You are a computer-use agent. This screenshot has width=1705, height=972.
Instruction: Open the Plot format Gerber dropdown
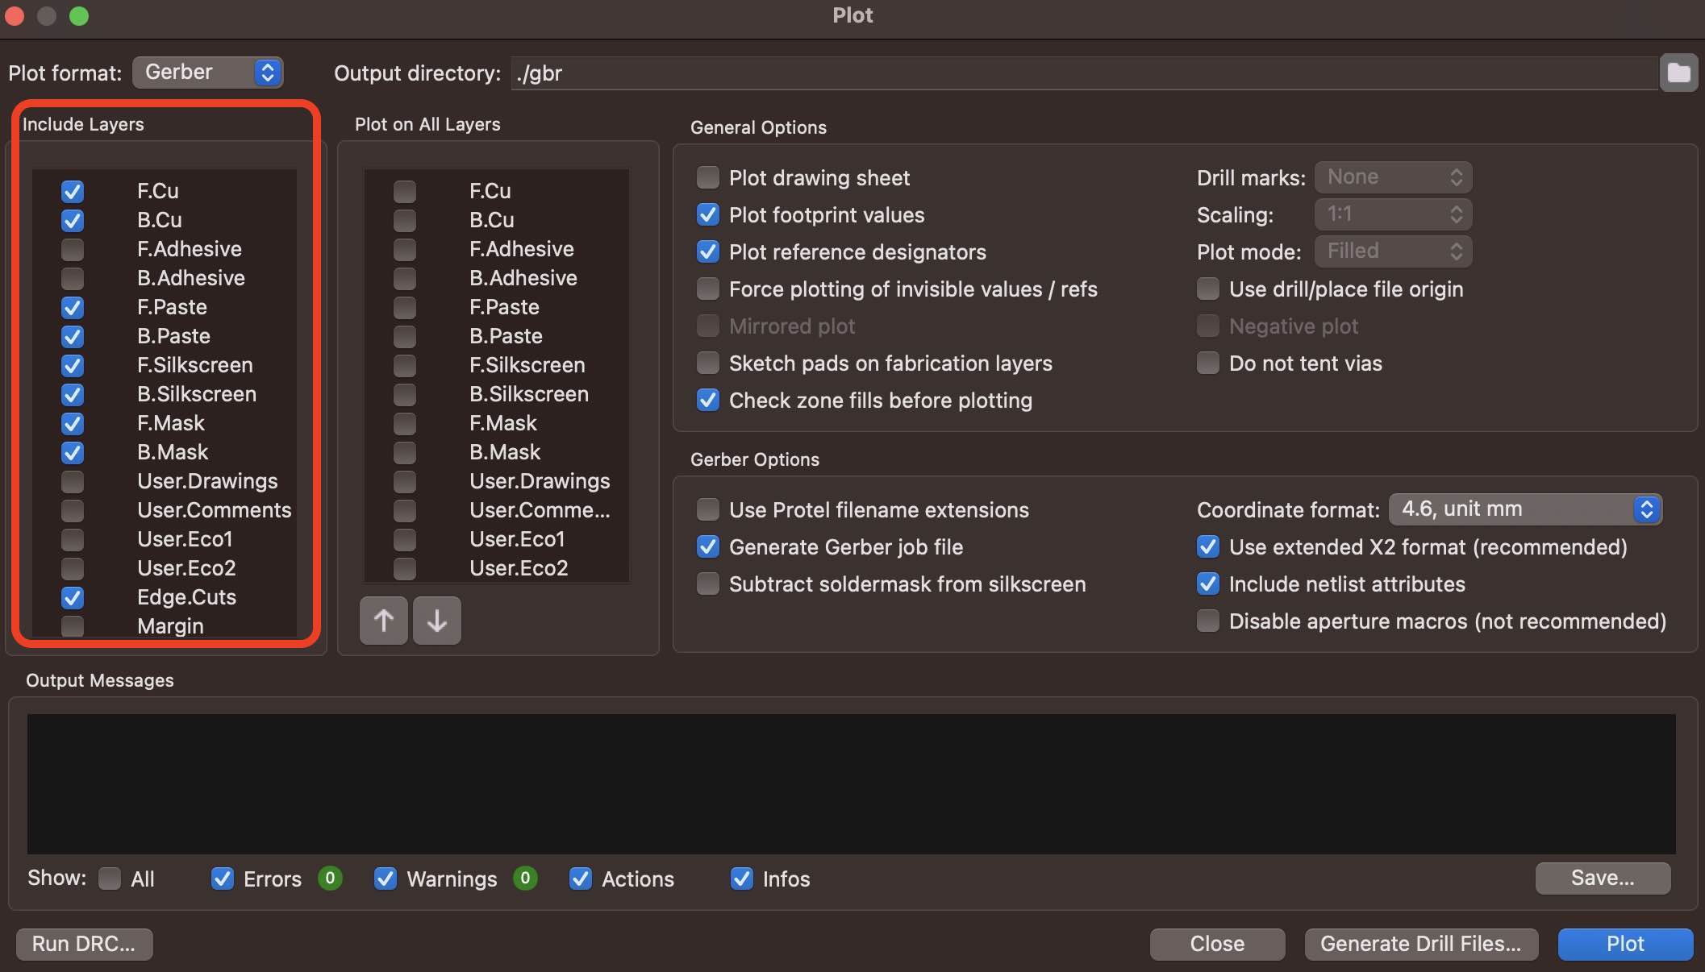[x=207, y=73]
